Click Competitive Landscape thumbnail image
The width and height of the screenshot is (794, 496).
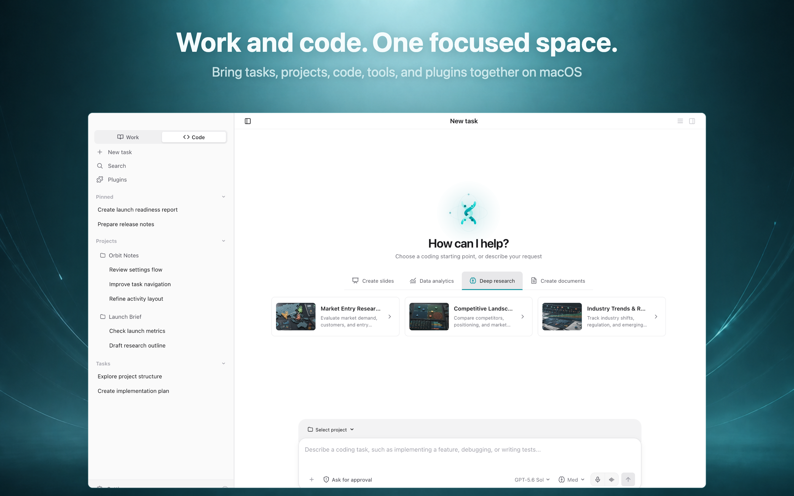[x=429, y=317]
